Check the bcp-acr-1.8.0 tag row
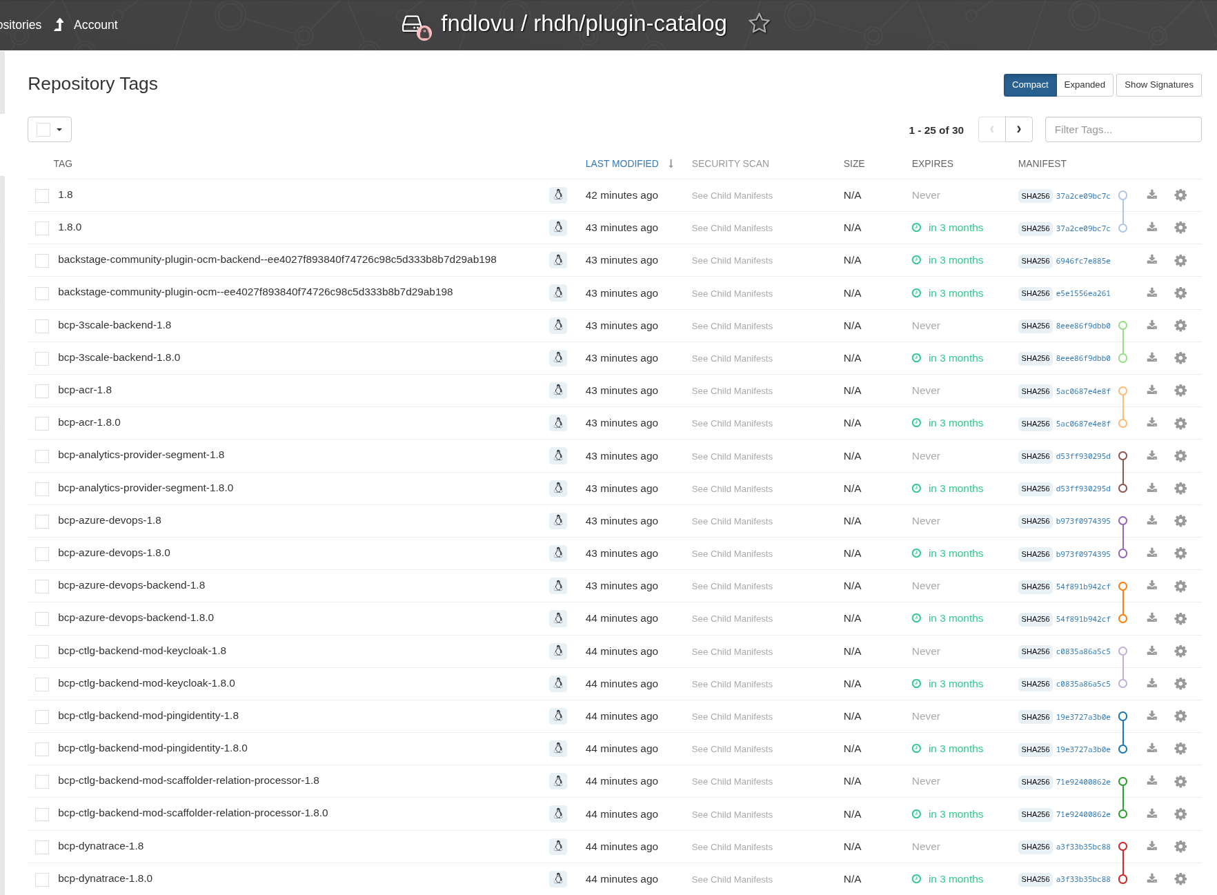Screen dimensions: 1217x895 pos(42,424)
